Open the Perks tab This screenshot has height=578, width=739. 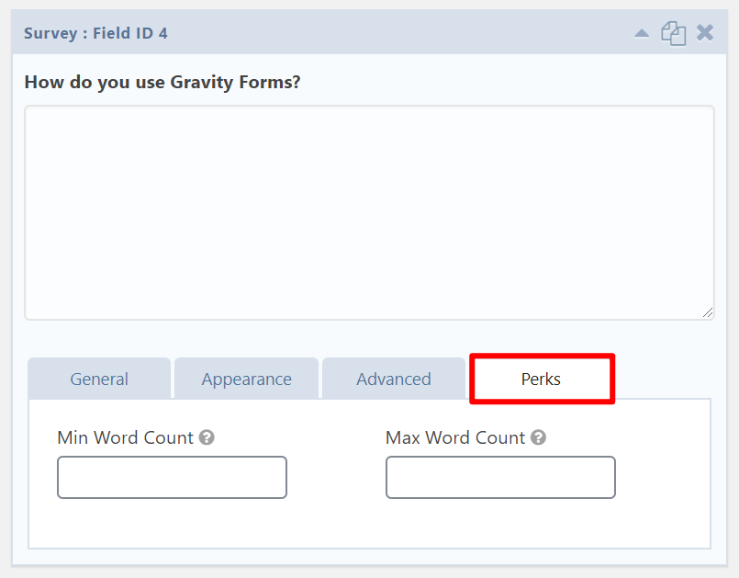pyautogui.click(x=541, y=379)
